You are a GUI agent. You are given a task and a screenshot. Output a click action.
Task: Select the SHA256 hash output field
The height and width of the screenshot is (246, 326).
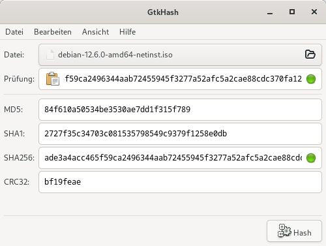tap(180, 158)
